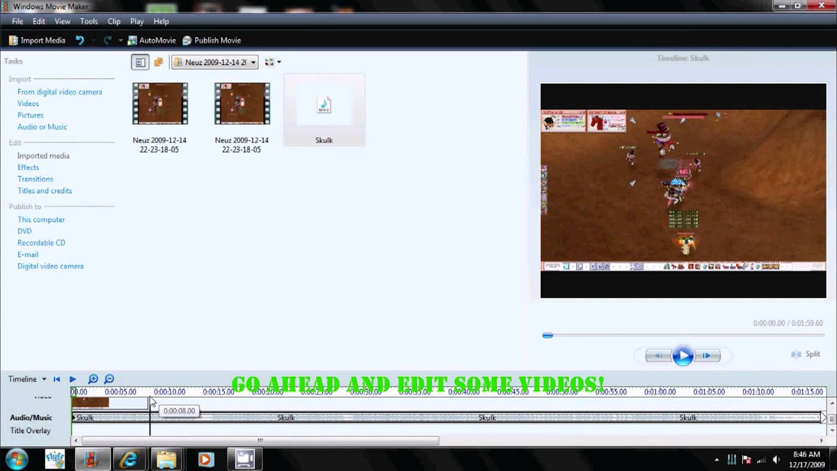Screen dimensions: 837x471
Task: Import from digital video camera
Action: 60,92
